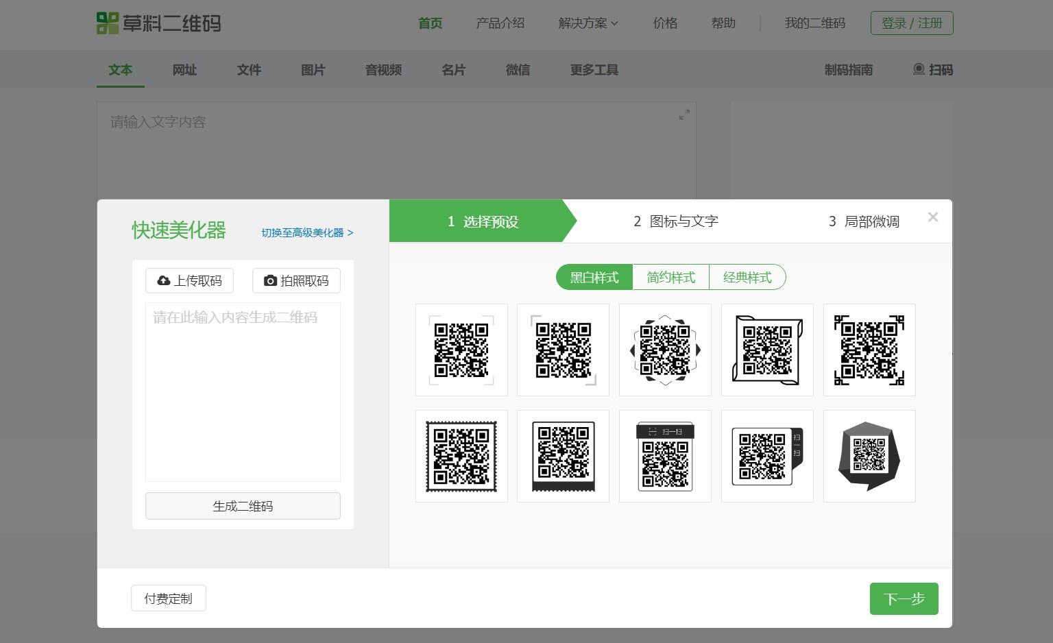Screen dimensions: 1053x643
Task: Switch to 经典样式 style
Action: tap(747, 277)
